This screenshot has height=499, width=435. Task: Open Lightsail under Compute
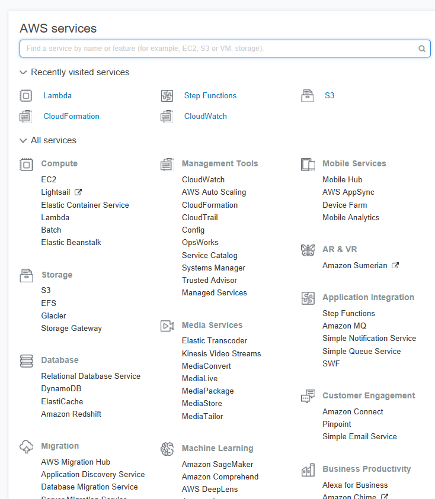(56, 192)
